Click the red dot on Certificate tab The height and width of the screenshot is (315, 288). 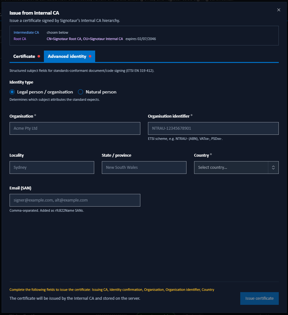pyautogui.click(x=39, y=56)
